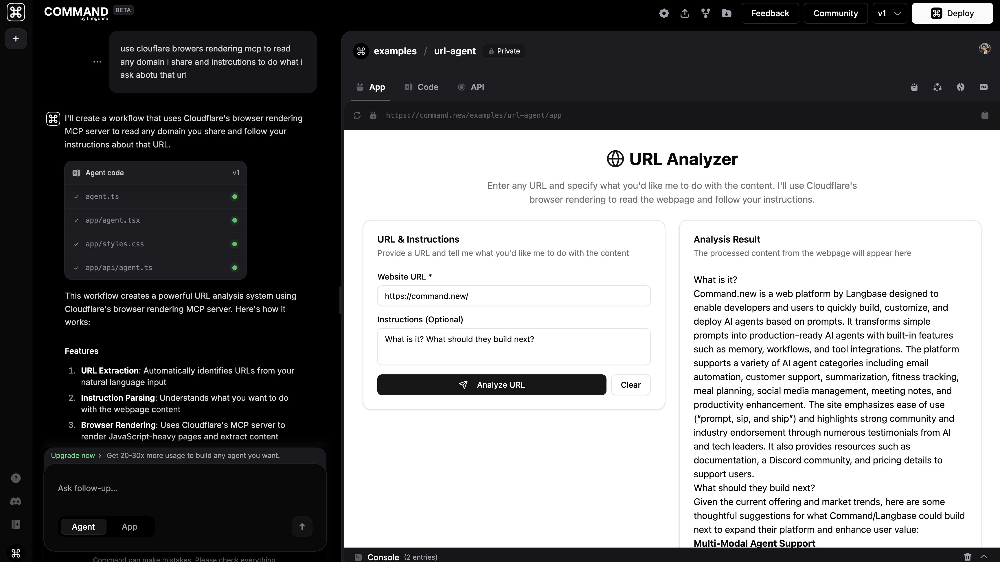Switch to App mode in the chat composer
Image resolution: width=1000 pixels, height=562 pixels.
tap(129, 527)
